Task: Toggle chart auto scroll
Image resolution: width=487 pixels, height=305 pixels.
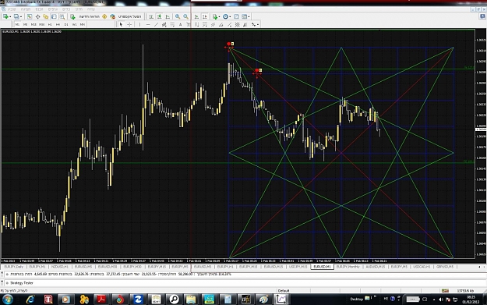Action: [196, 16]
